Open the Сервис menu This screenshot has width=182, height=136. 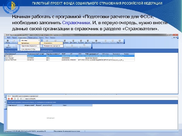click(41, 38)
